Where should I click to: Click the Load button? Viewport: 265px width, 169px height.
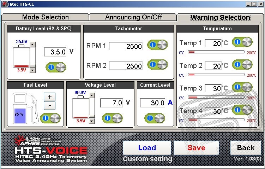147,148
